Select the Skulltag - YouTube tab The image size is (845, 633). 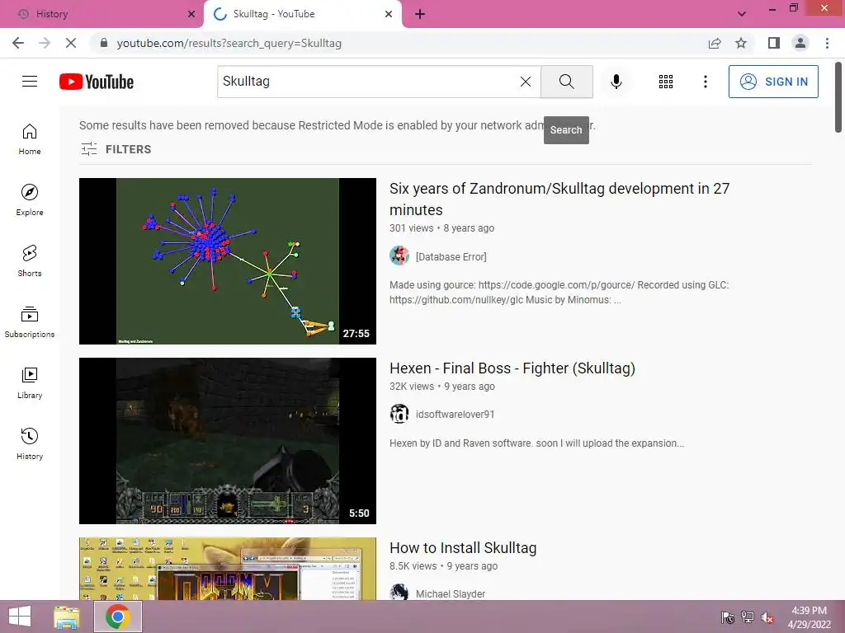302,14
